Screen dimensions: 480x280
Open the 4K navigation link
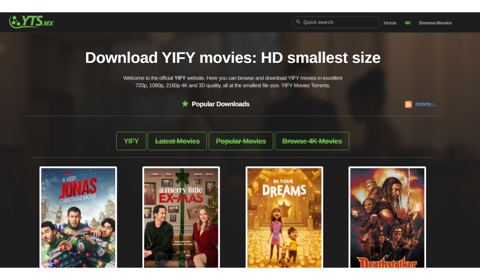click(x=408, y=23)
